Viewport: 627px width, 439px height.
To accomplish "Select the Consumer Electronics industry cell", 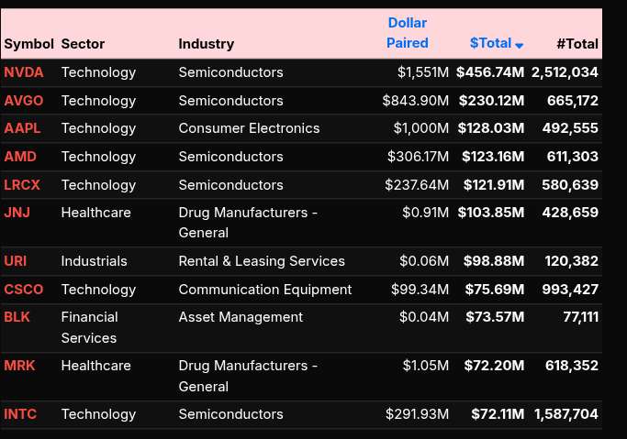I will coord(249,128).
